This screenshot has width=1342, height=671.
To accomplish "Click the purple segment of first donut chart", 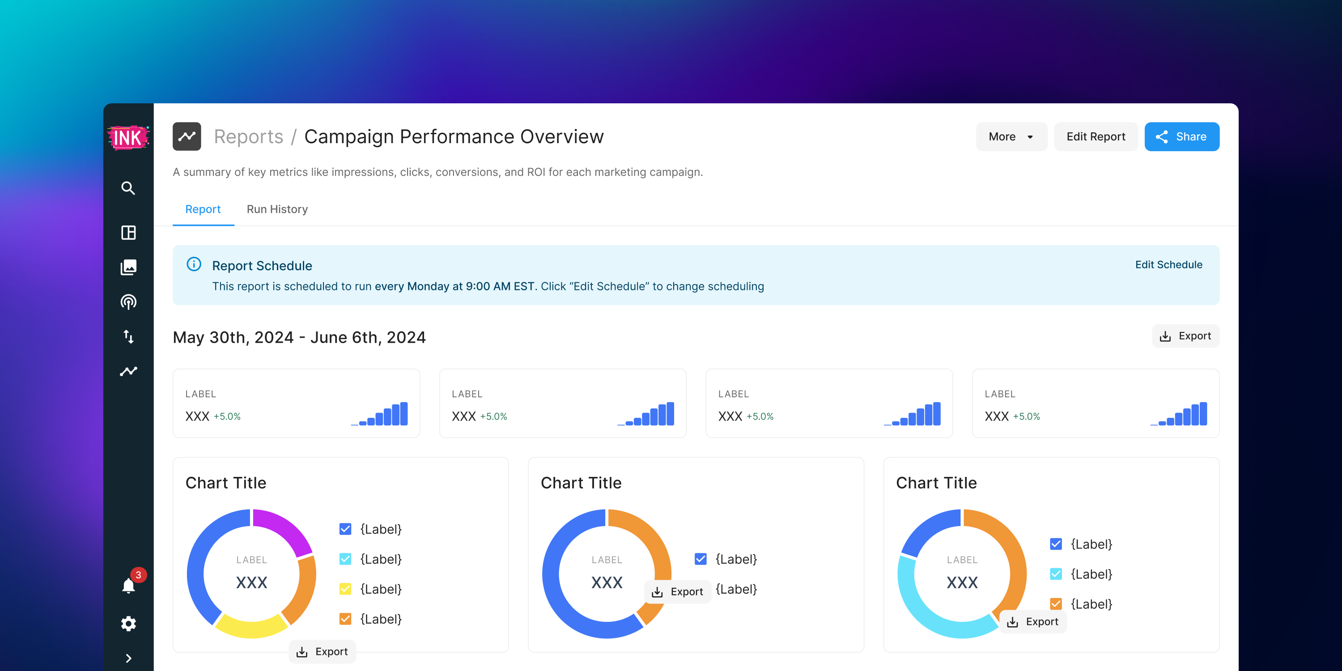I will (284, 528).
